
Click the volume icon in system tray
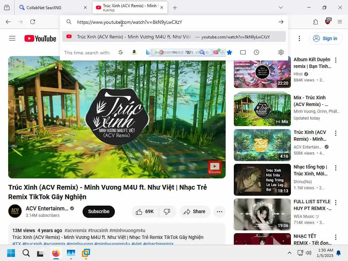(309, 253)
